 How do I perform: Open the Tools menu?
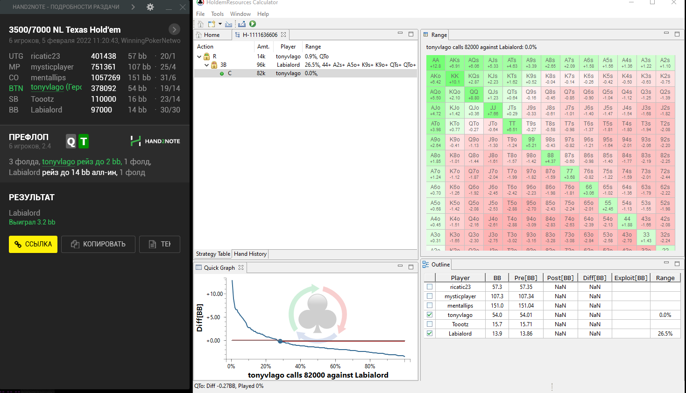[x=217, y=14]
